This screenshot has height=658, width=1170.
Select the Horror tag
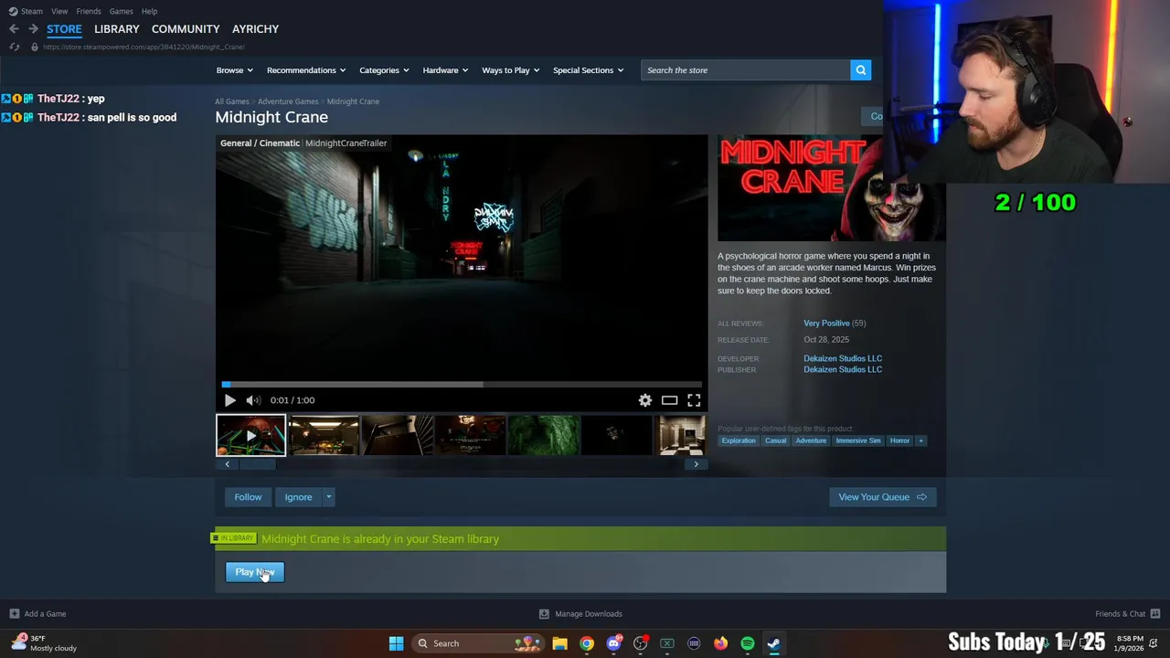point(900,440)
